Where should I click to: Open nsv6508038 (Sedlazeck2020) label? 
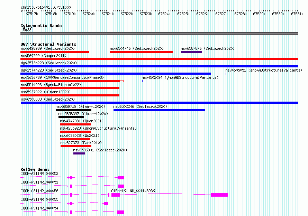point(48,99)
